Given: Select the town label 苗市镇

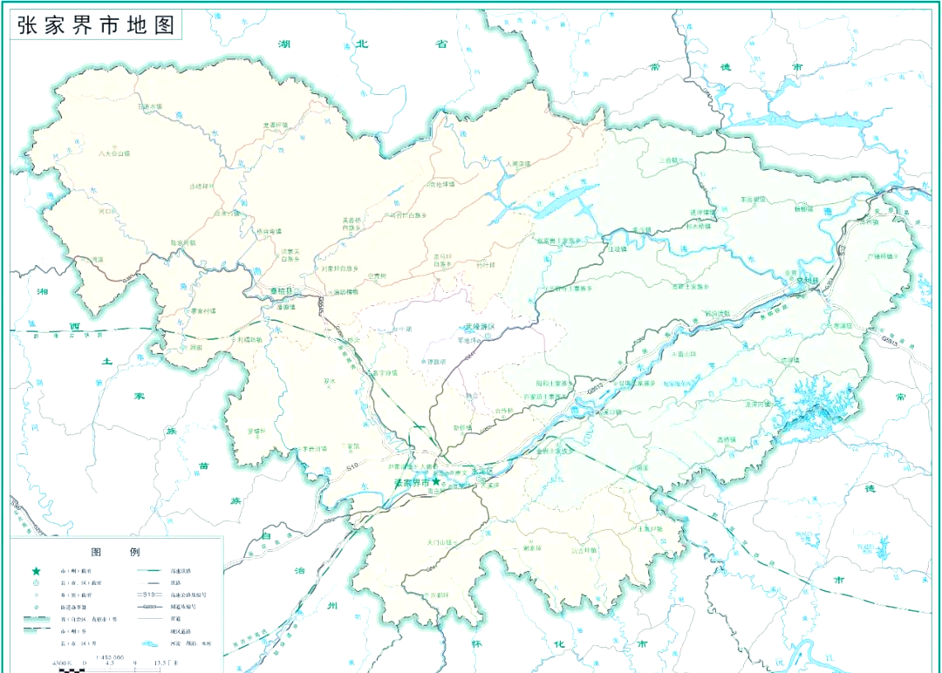Looking at the screenshot, I should coord(868,221).
